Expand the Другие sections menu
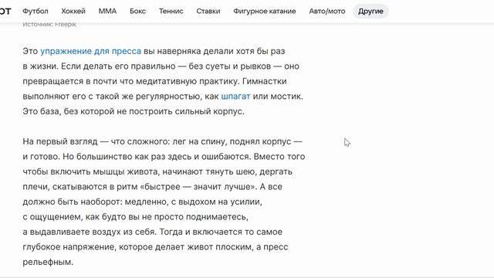Viewport: 494px width, 278px height. [x=370, y=11]
